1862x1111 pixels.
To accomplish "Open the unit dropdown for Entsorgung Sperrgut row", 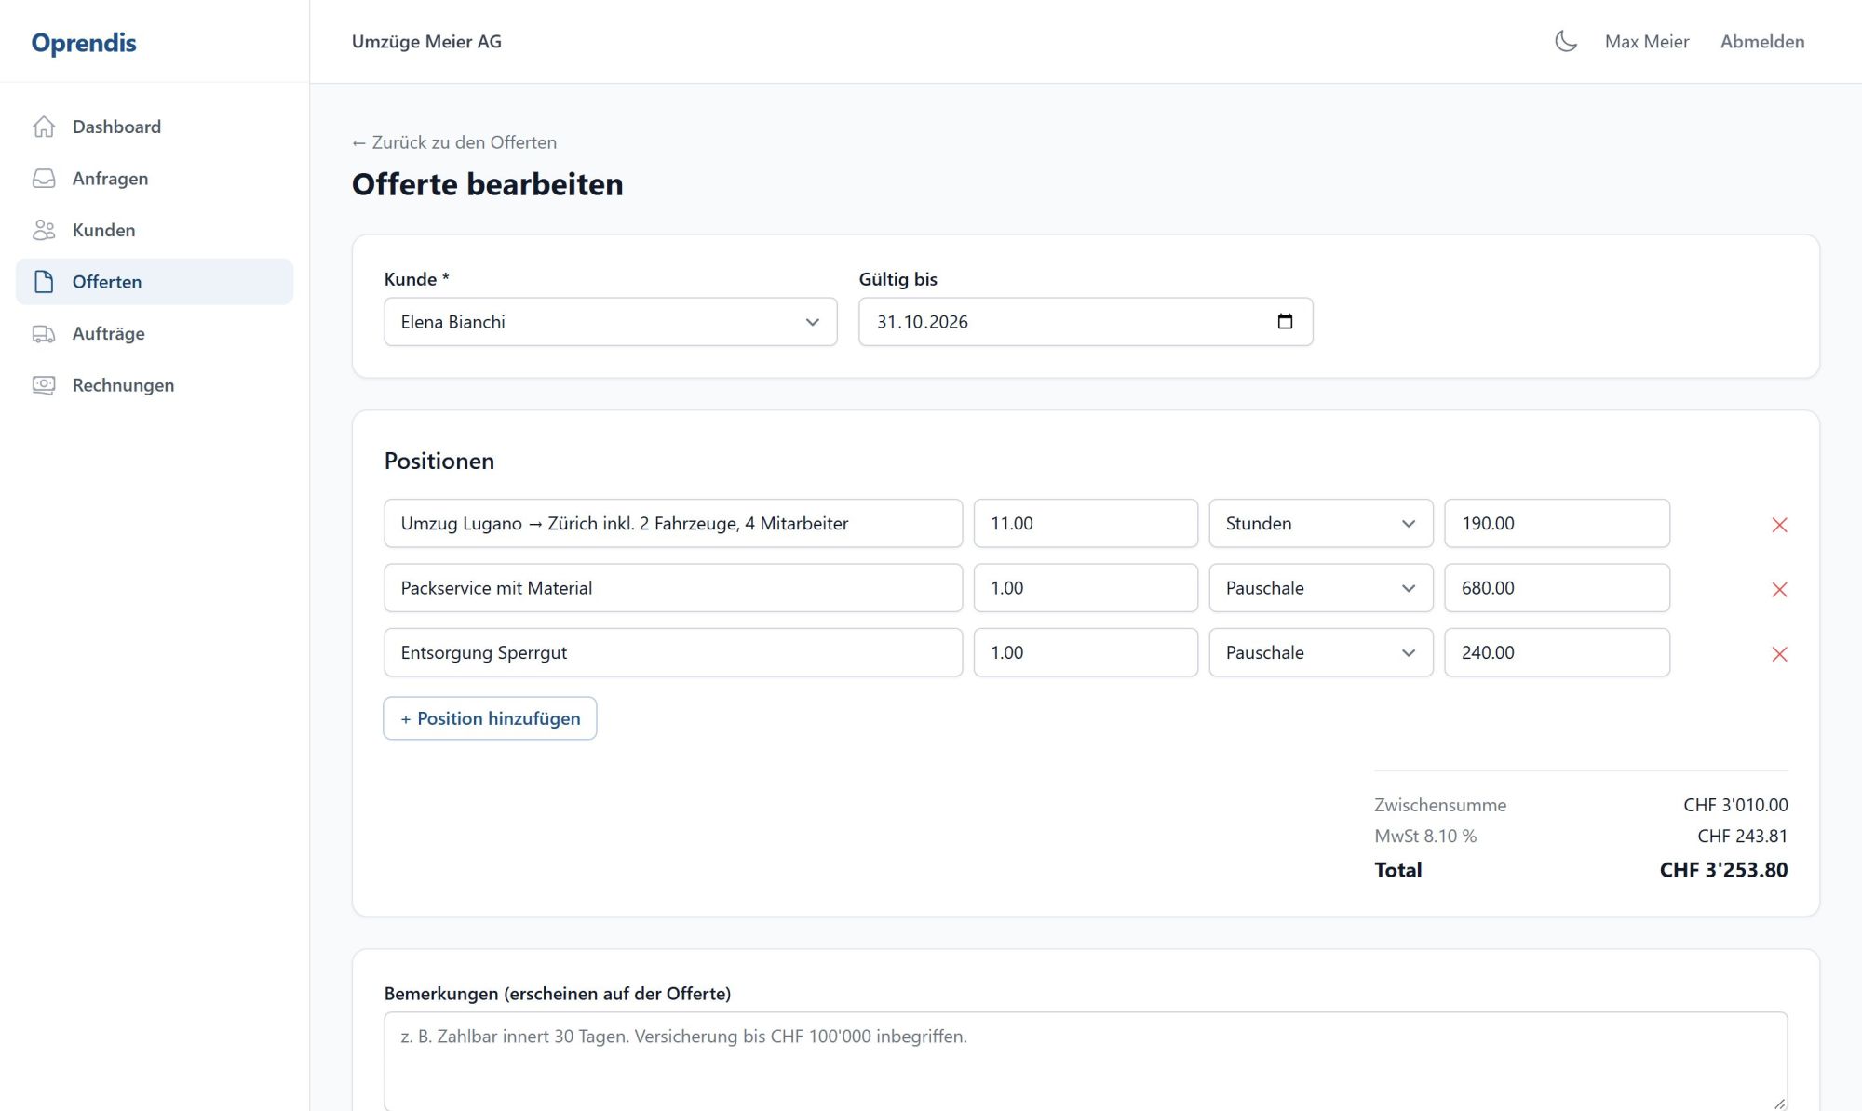I will pyautogui.click(x=1320, y=652).
